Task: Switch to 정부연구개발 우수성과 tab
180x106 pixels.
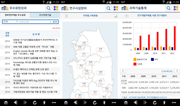Action: click(15, 15)
